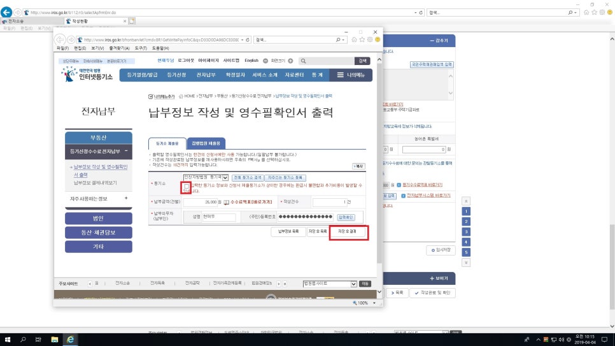Open the 즐겨찾기(A) menu in popup window

(x=119, y=48)
